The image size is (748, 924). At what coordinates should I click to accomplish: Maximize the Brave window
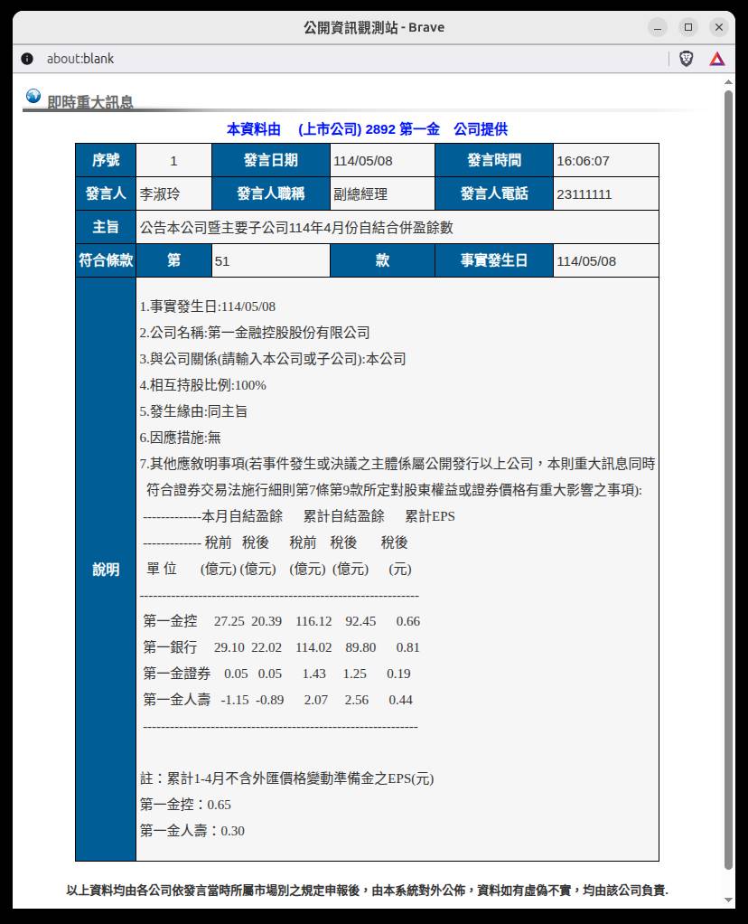(687, 27)
